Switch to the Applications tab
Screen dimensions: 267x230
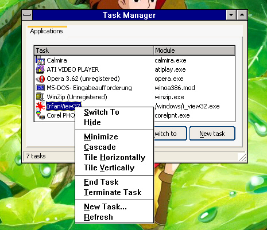[47, 31]
